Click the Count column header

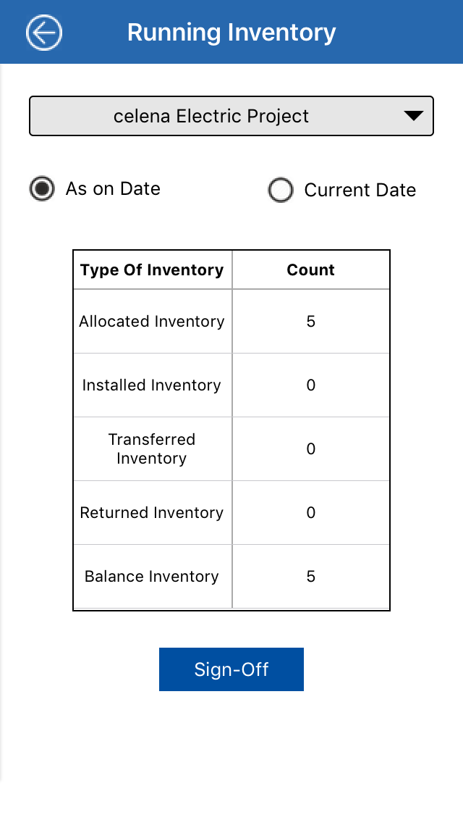pos(311,270)
